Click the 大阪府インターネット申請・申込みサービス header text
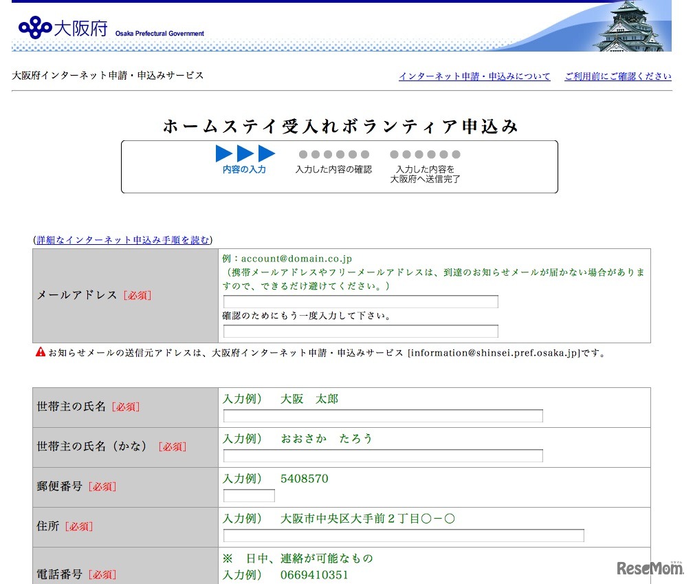The width and height of the screenshot is (693, 584). (108, 76)
